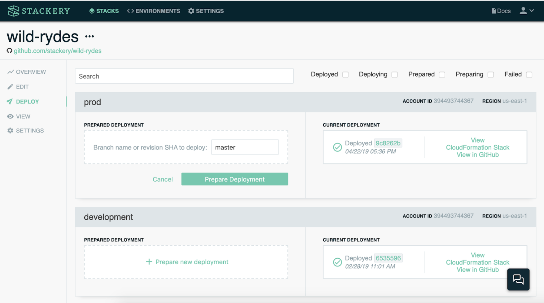Open the Stacks menu item
The height and width of the screenshot is (303, 544).
pyautogui.click(x=104, y=11)
